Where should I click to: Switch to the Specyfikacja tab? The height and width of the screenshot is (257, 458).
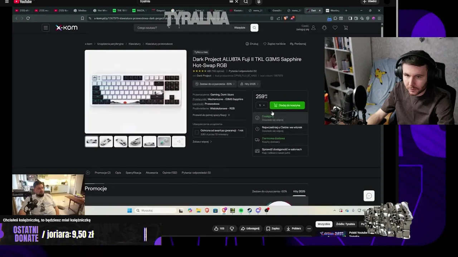(x=133, y=173)
